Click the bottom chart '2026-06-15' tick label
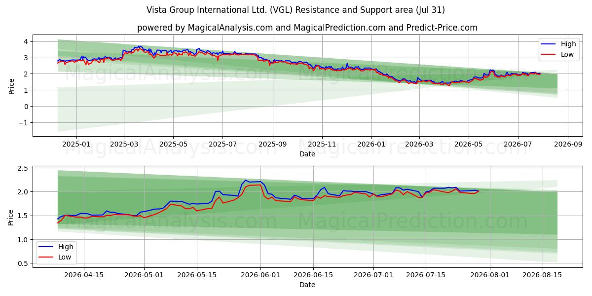This screenshot has height=296, width=592. 314,275
